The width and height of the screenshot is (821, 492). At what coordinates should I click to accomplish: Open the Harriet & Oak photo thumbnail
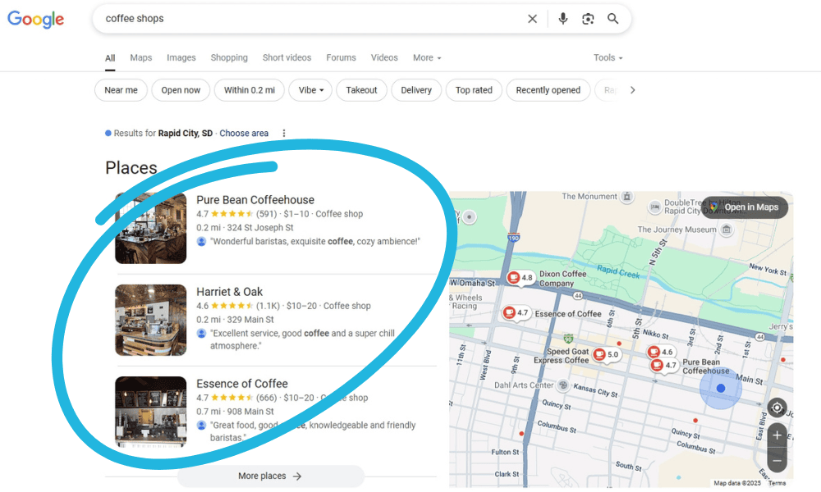pos(151,320)
